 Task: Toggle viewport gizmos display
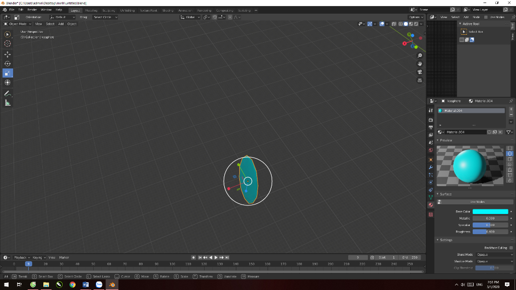click(370, 24)
